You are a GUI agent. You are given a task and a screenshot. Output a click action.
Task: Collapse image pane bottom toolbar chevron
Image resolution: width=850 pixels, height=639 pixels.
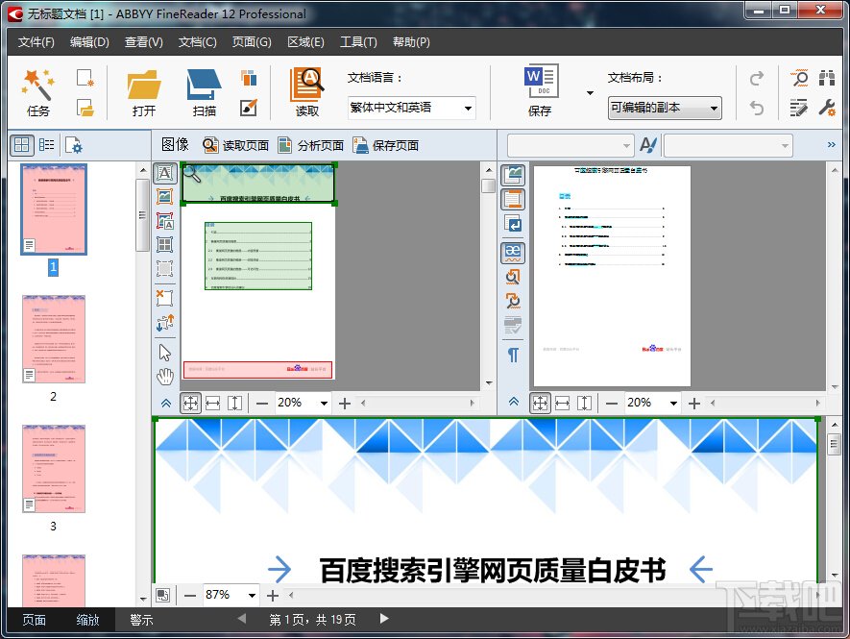(166, 403)
